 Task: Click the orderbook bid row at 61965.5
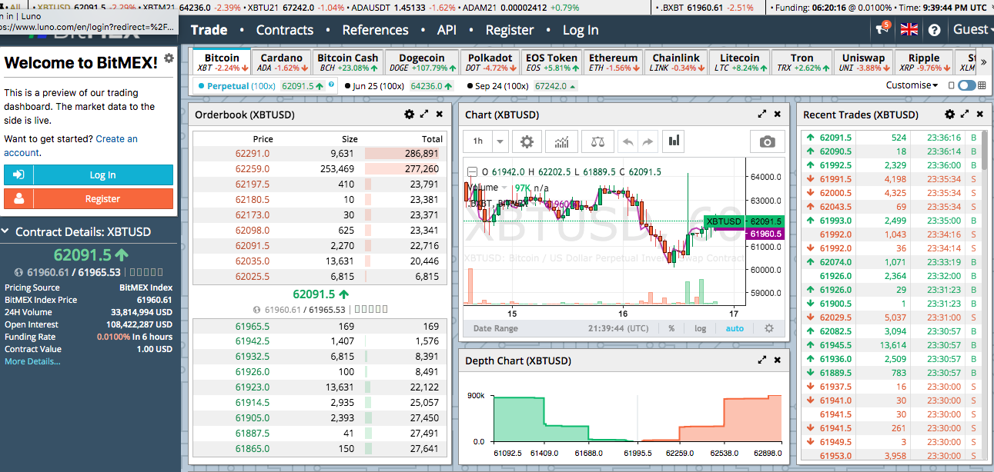(x=318, y=326)
